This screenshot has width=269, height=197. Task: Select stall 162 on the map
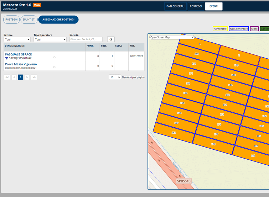[174, 133]
